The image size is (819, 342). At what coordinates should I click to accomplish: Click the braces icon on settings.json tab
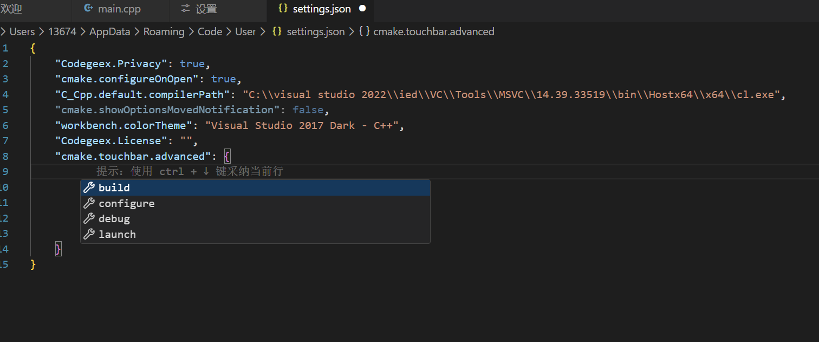click(283, 8)
